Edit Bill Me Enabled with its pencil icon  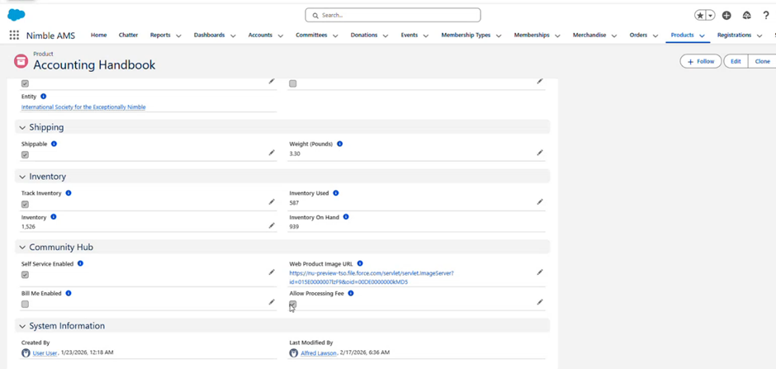[x=272, y=302]
